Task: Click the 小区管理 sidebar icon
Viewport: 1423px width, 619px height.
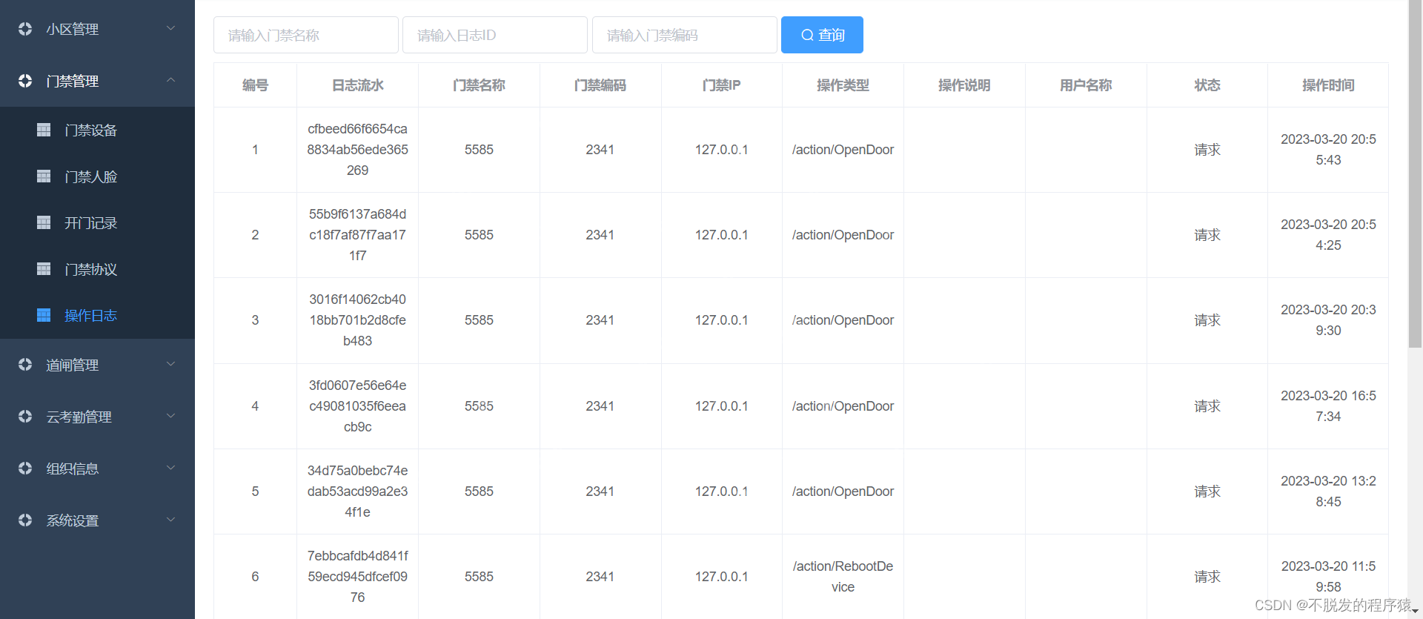Action: click(x=25, y=29)
